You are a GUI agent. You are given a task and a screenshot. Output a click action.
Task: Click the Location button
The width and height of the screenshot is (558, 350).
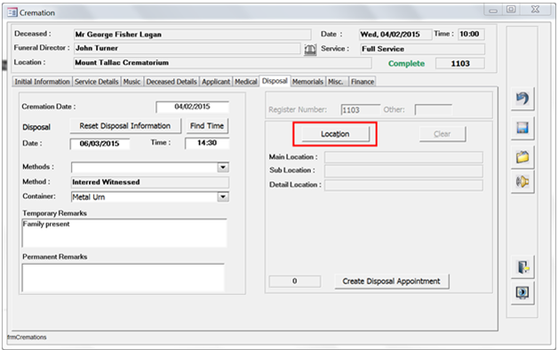pos(335,134)
